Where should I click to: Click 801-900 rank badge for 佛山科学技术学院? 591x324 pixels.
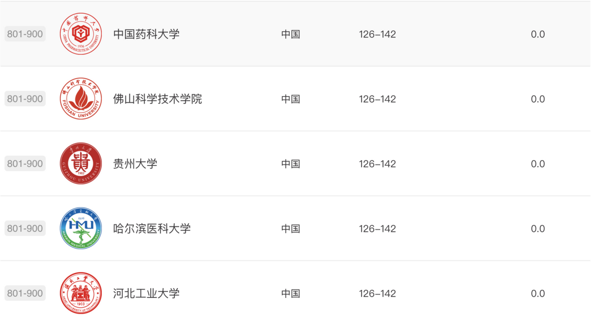(x=25, y=99)
